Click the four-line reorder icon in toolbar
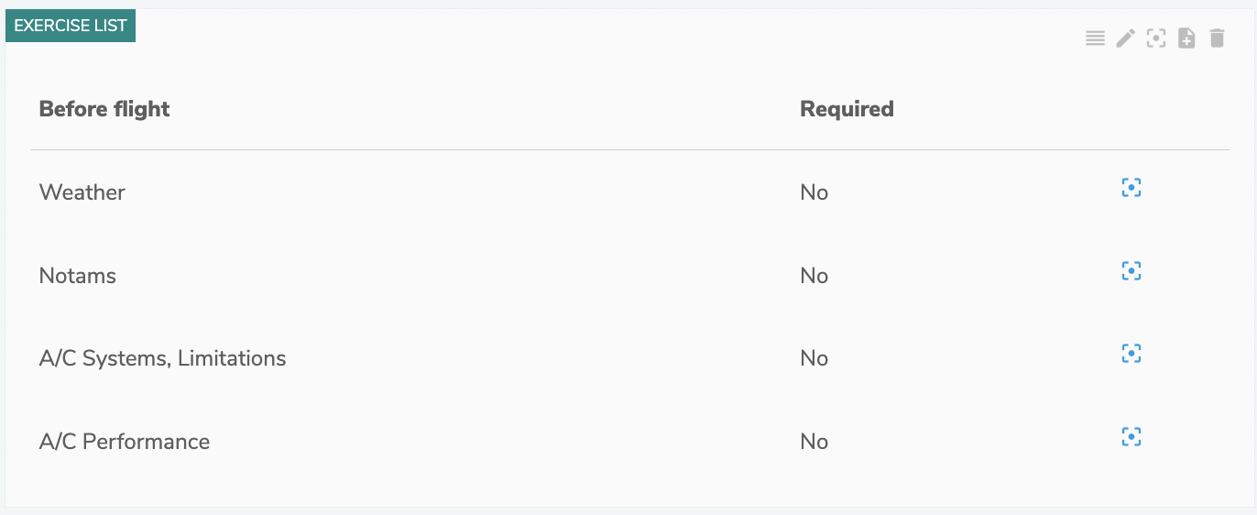Screen dimensions: 1257x515 [1095, 38]
